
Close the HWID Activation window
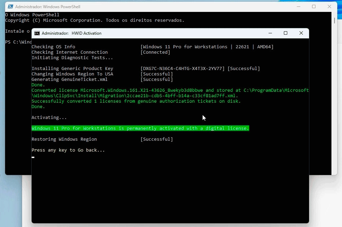(x=301, y=33)
